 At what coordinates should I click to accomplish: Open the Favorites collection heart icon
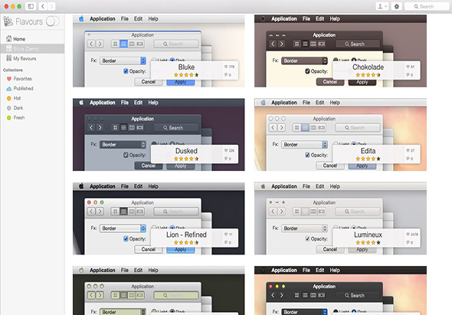[9, 79]
